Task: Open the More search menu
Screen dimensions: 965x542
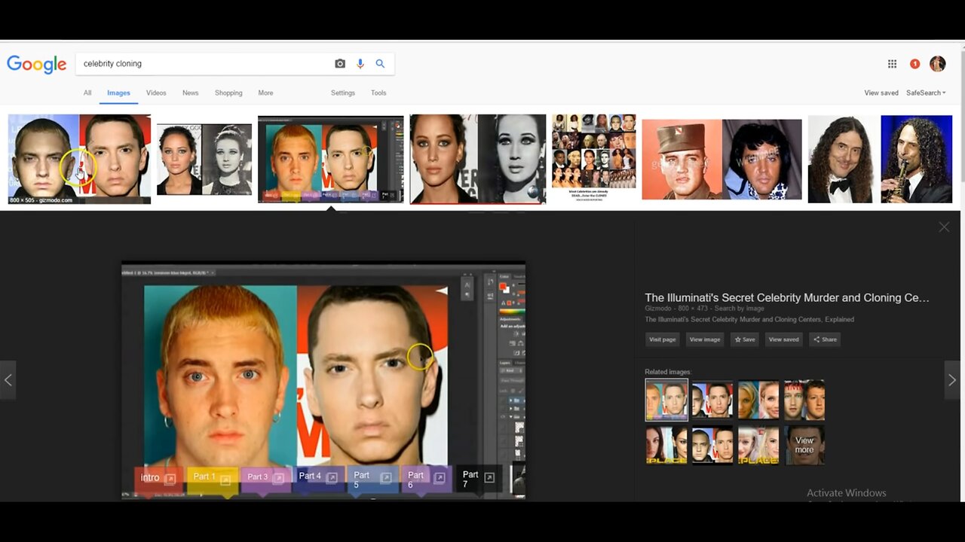Action: point(265,93)
